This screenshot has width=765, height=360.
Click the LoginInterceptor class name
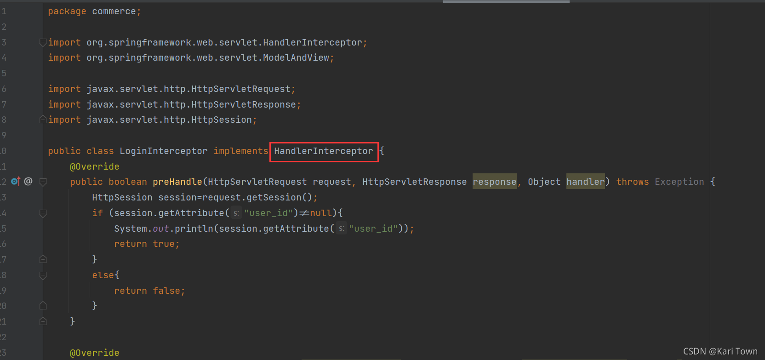pos(164,151)
